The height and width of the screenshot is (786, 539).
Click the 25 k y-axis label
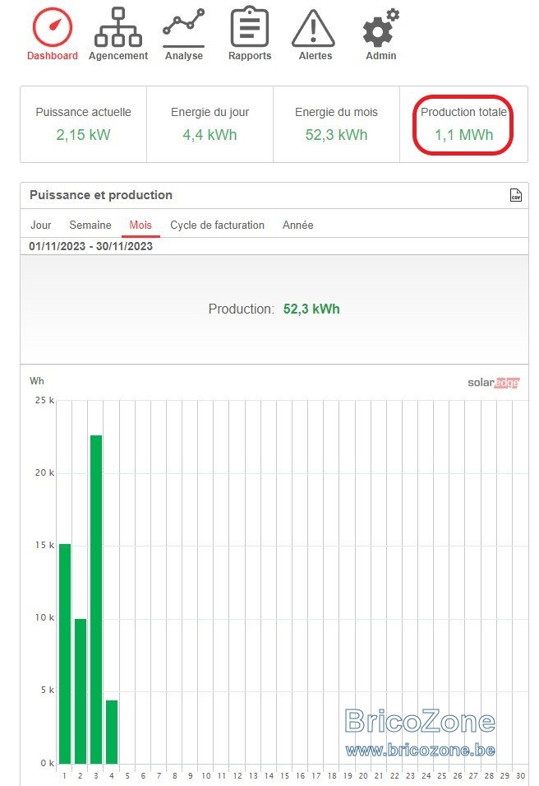click(44, 400)
